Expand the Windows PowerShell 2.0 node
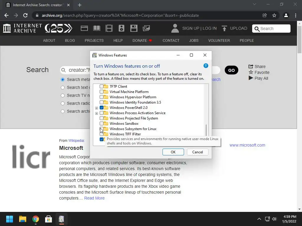Screen dimensions: 302x226 pos(96,108)
